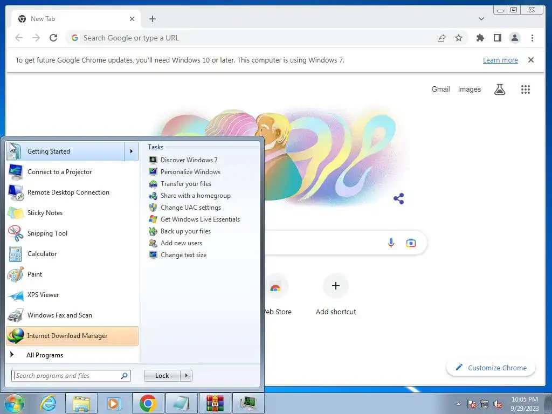Image resolution: width=552 pixels, height=414 pixels.
Task: Open WinRAR from the taskbar
Action: pos(215,403)
